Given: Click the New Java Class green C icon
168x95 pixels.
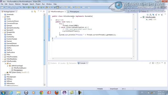Looking at the screenshot, I should point(41,7).
